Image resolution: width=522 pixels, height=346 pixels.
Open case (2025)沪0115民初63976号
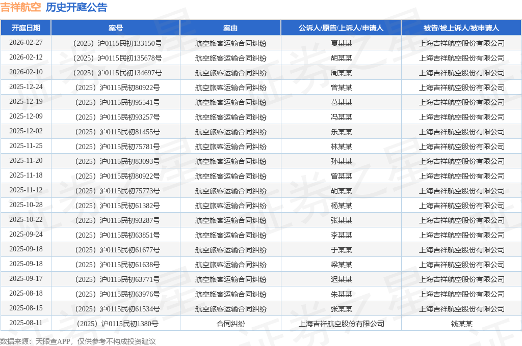pyautogui.click(x=116, y=294)
